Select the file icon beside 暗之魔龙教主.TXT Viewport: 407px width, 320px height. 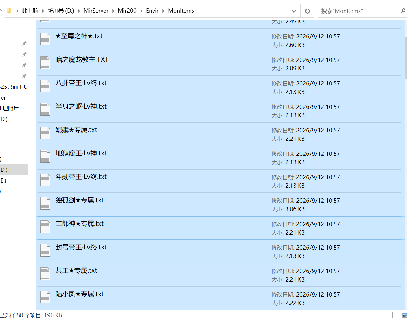tap(45, 63)
